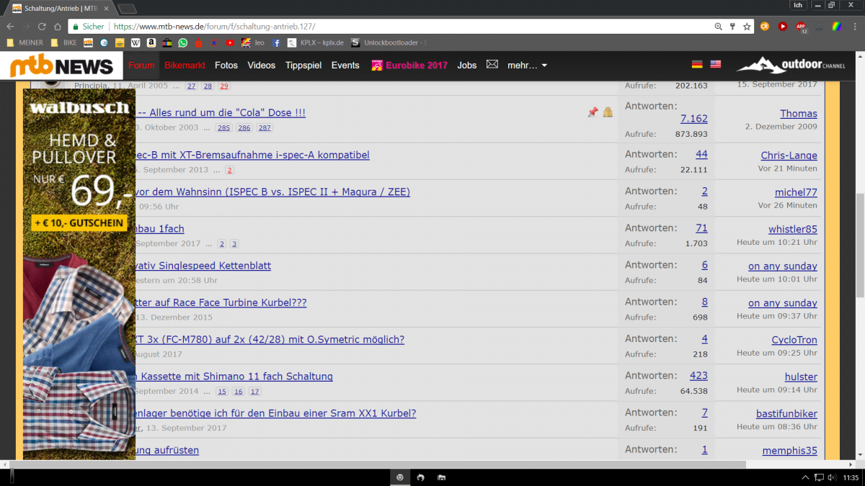Go back with the browser back arrow
The height and width of the screenshot is (486, 865).
click(x=9, y=26)
